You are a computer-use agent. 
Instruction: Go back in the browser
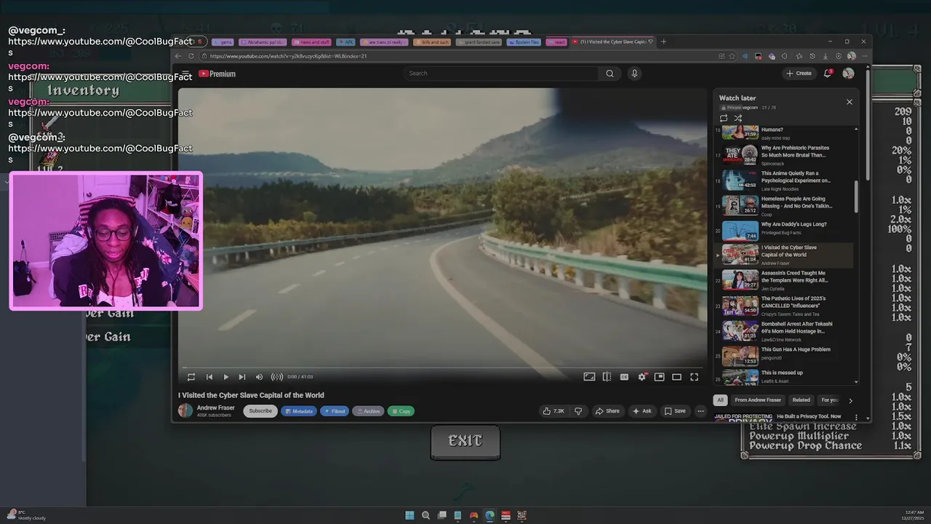(x=178, y=56)
